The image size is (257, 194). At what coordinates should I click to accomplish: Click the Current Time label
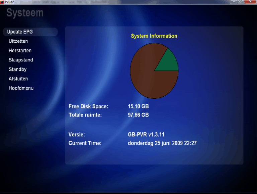(85, 143)
